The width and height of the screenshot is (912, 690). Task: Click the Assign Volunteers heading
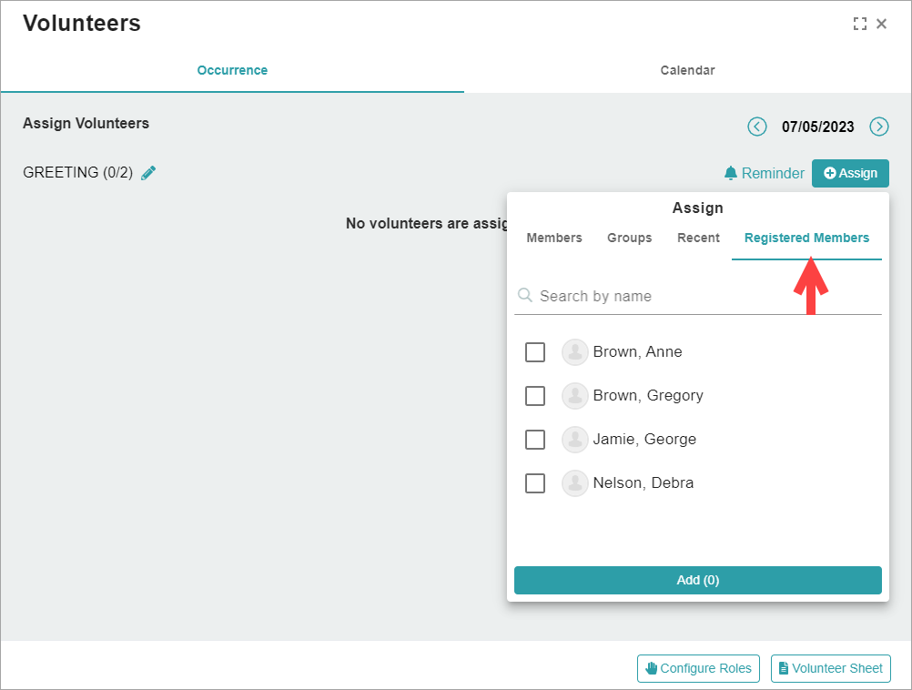pos(86,123)
